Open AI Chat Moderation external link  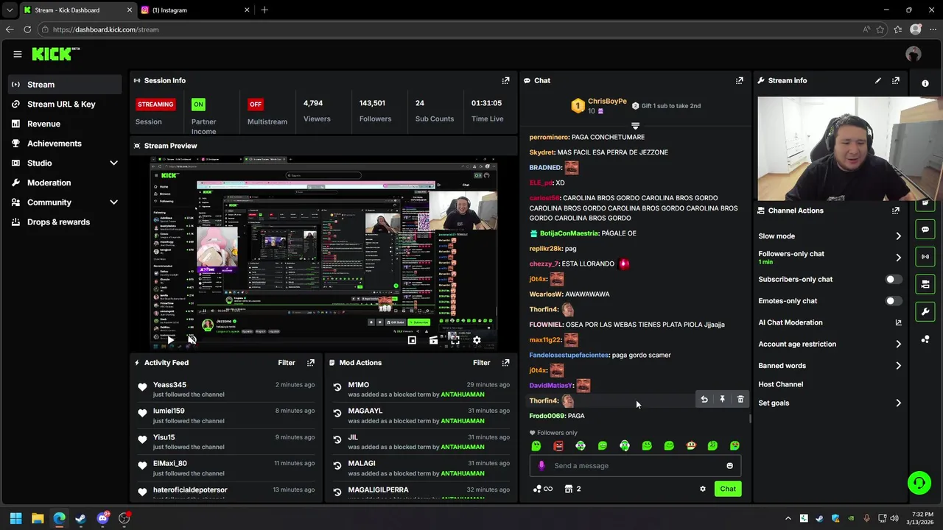pyautogui.click(x=898, y=322)
